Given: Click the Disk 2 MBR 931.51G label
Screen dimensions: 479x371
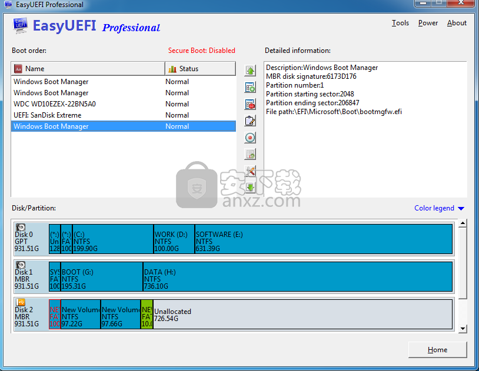Looking at the screenshot, I should pyautogui.click(x=26, y=317).
